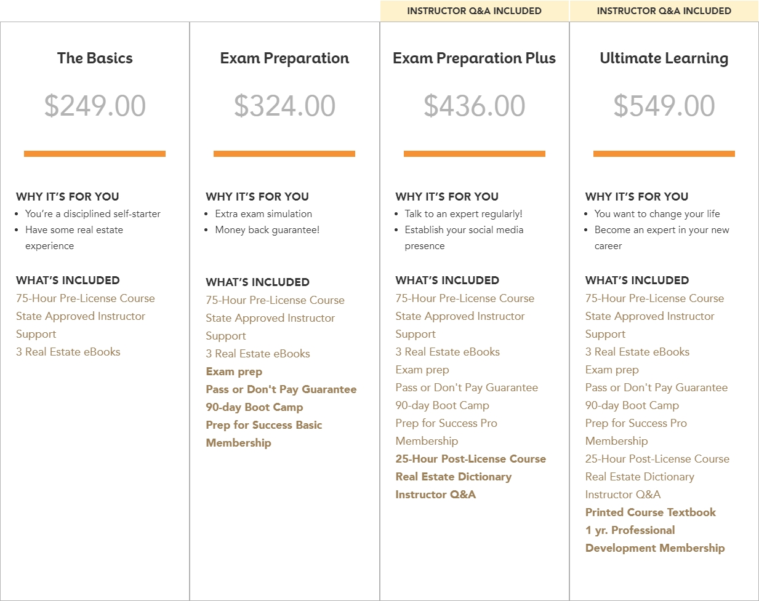Click the orange bar under $549.00
This screenshot has height=601, width=759.
click(x=664, y=154)
